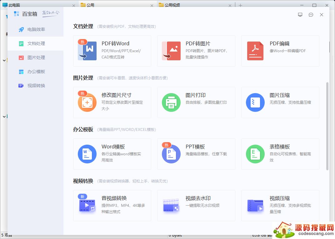Open feedback via the speech-bubble icon
This screenshot has width=335, height=239.
tap(311, 15)
